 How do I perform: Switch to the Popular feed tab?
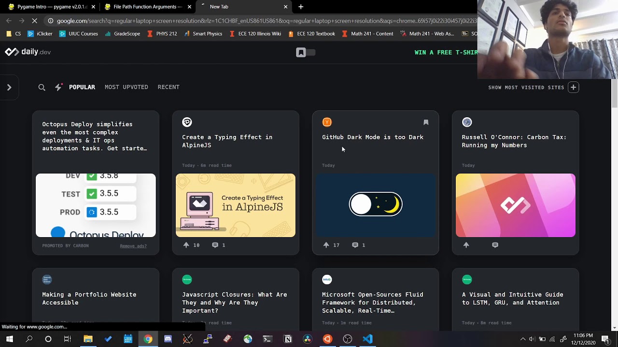(x=82, y=87)
